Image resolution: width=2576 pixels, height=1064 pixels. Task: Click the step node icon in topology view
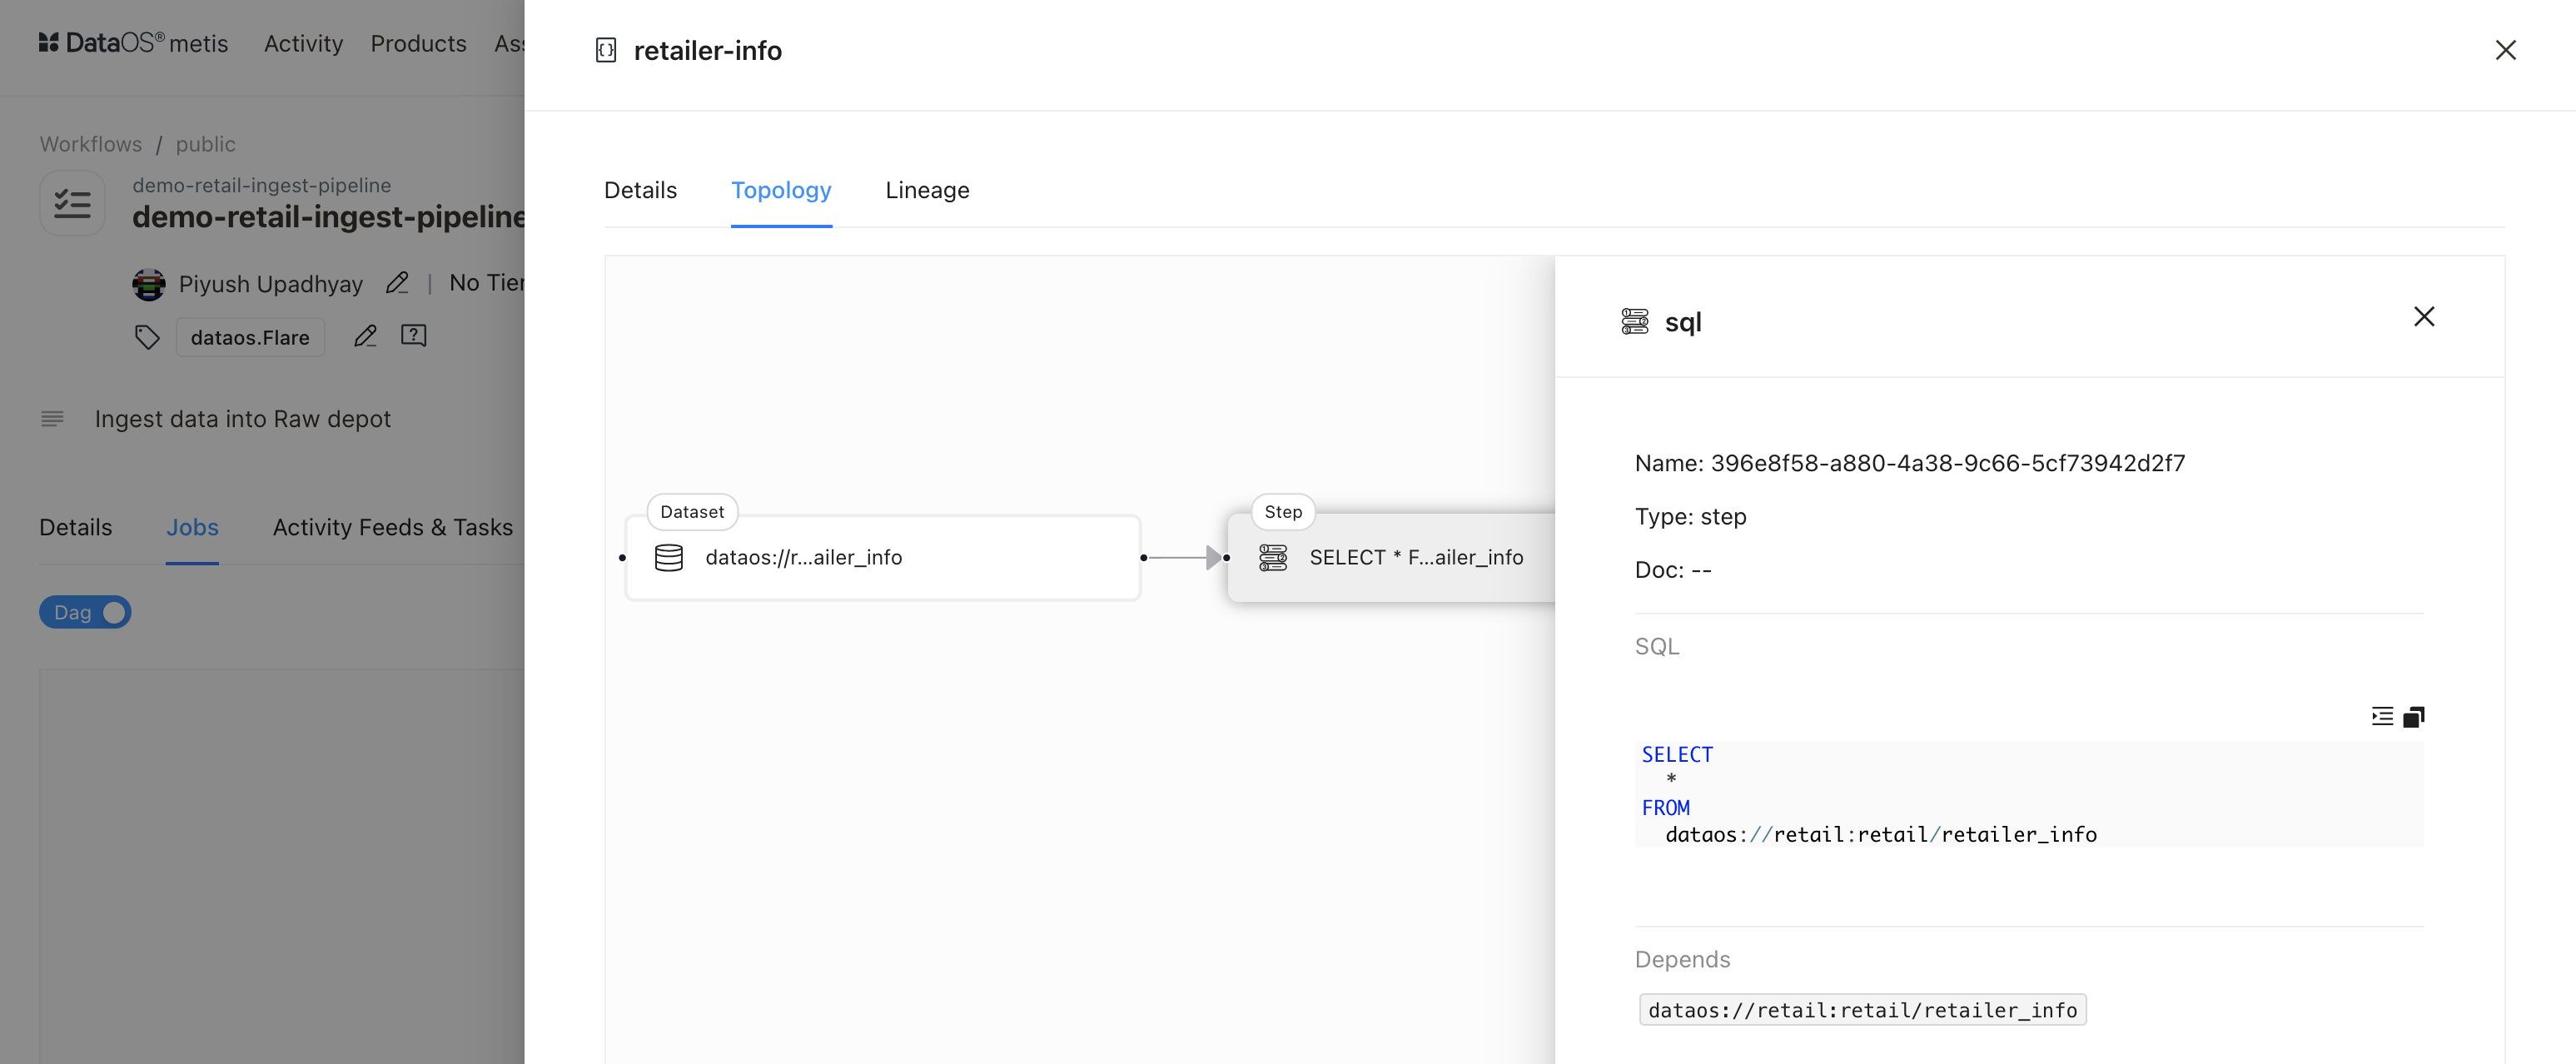pyautogui.click(x=1273, y=557)
